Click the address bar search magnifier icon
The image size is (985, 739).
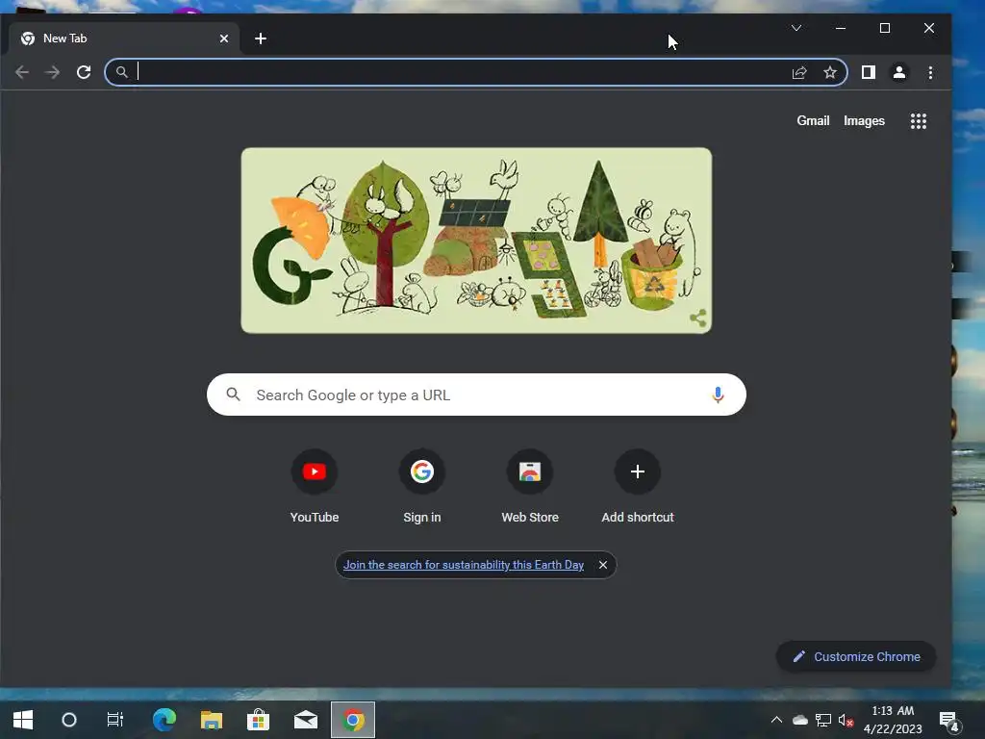click(122, 72)
